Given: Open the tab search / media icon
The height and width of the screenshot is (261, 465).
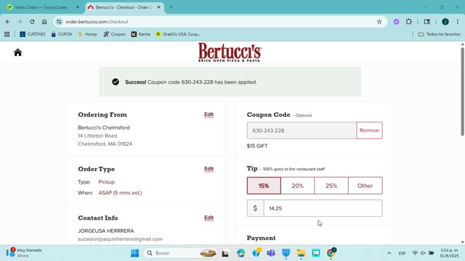Looking at the screenshot, I should point(427,22).
